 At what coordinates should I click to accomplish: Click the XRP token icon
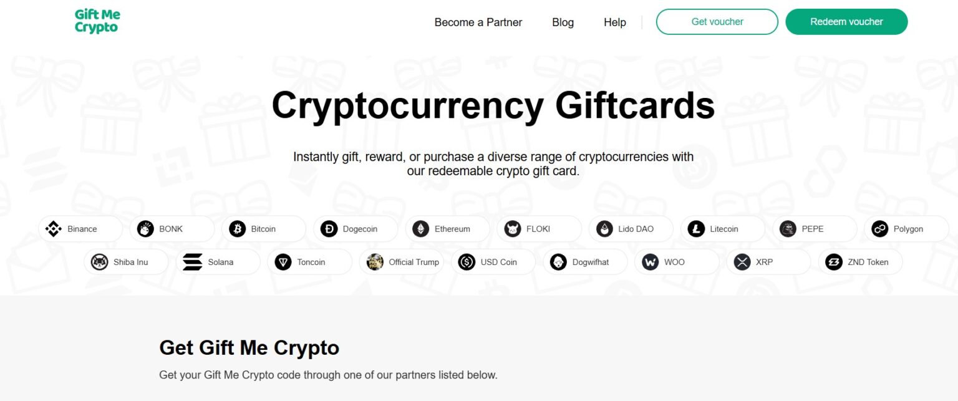point(742,261)
